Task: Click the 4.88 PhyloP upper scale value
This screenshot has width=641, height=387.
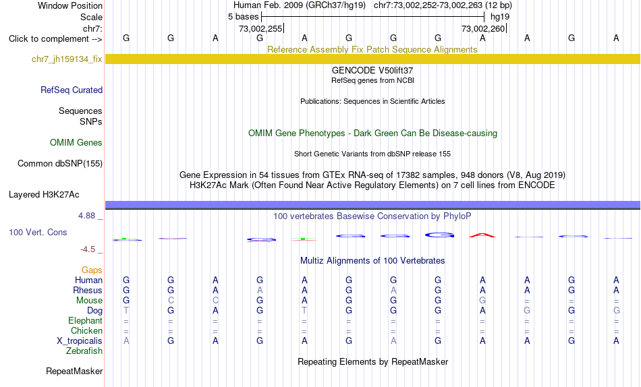Action: (86, 215)
